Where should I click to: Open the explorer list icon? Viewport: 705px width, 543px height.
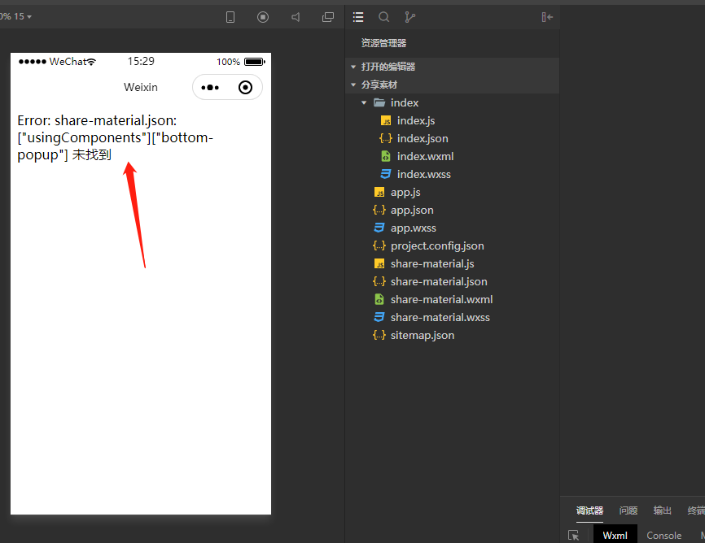pyautogui.click(x=358, y=17)
